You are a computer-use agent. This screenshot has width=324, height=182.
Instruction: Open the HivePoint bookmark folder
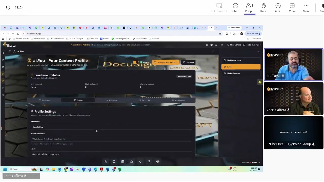coord(154,39)
